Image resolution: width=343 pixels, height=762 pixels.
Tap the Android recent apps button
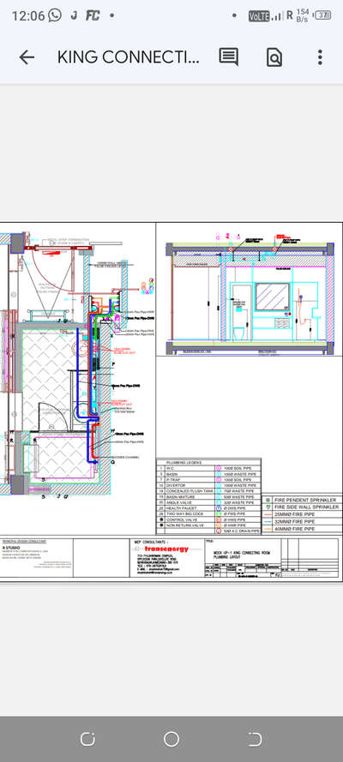point(87,739)
